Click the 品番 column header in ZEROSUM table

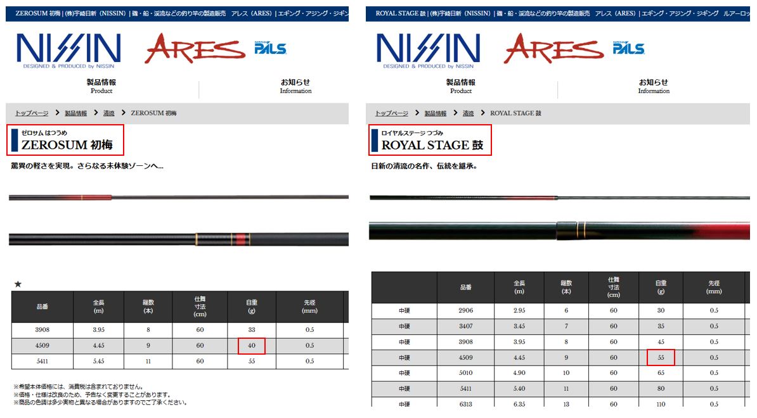[x=42, y=307]
